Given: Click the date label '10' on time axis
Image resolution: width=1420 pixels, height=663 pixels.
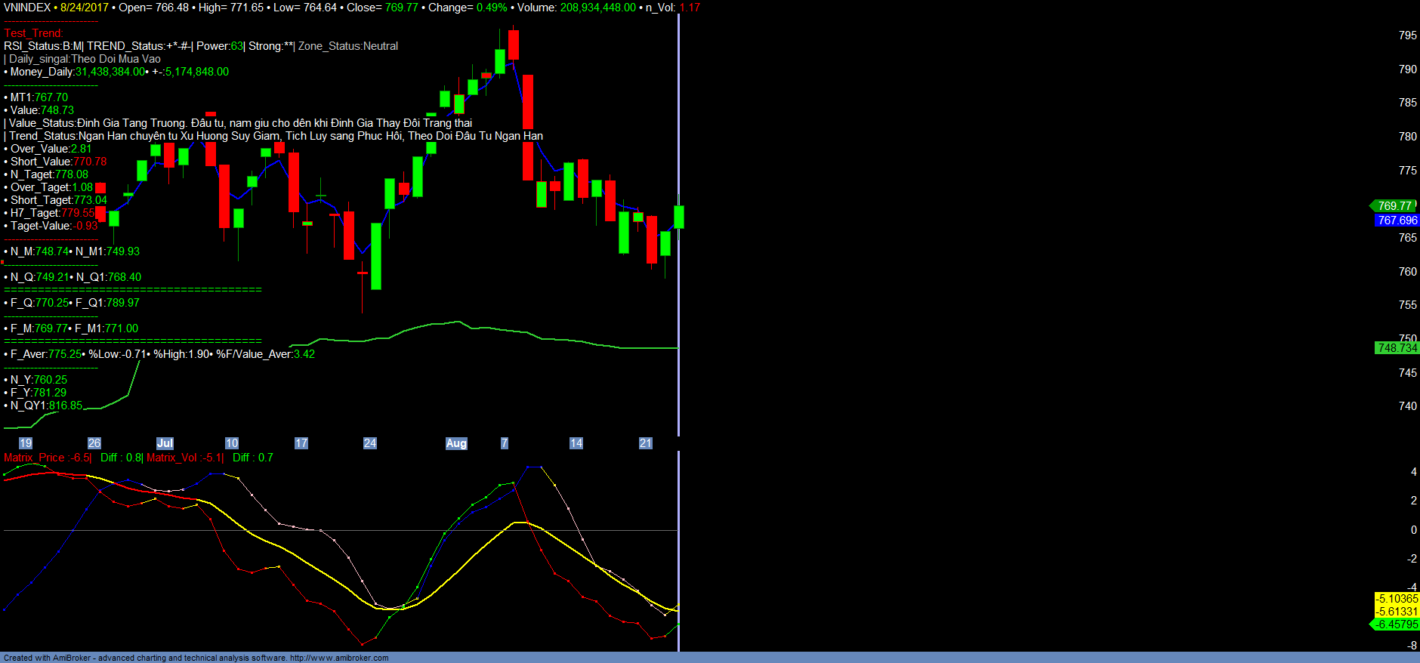Looking at the screenshot, I should tap(232, 443).
